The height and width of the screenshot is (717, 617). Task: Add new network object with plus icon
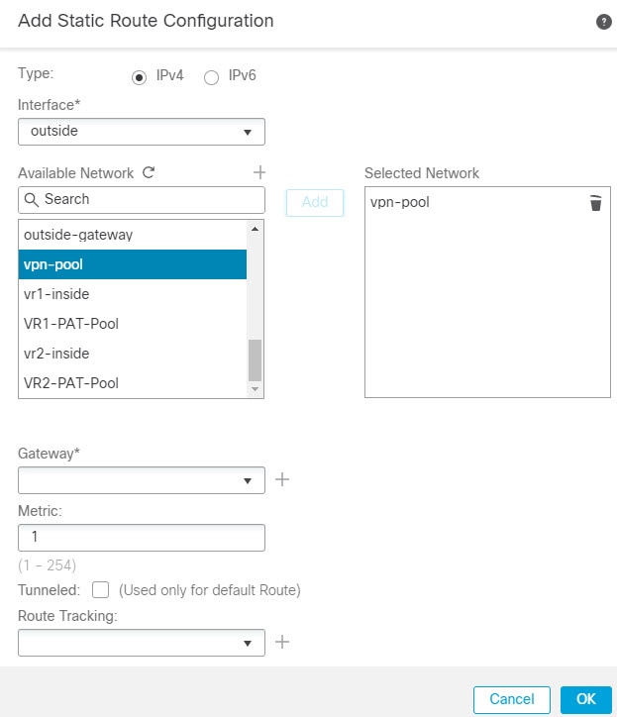pos(259,172)
